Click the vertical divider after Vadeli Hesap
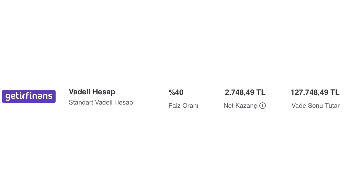Screen dimensions: 345x194 (153, 96)
